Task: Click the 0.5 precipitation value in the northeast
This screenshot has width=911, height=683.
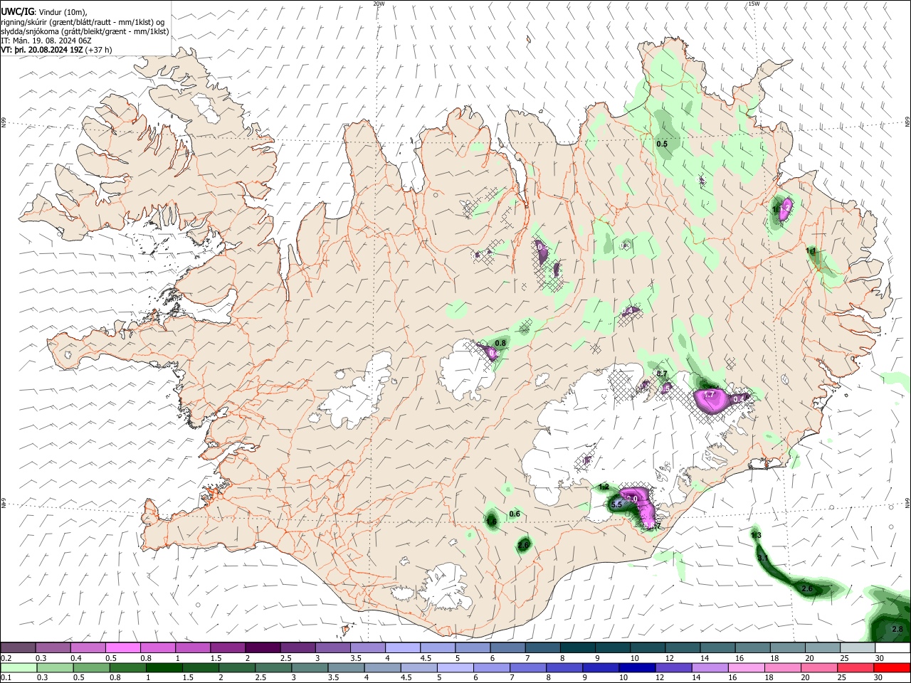Action: (662, 144)
